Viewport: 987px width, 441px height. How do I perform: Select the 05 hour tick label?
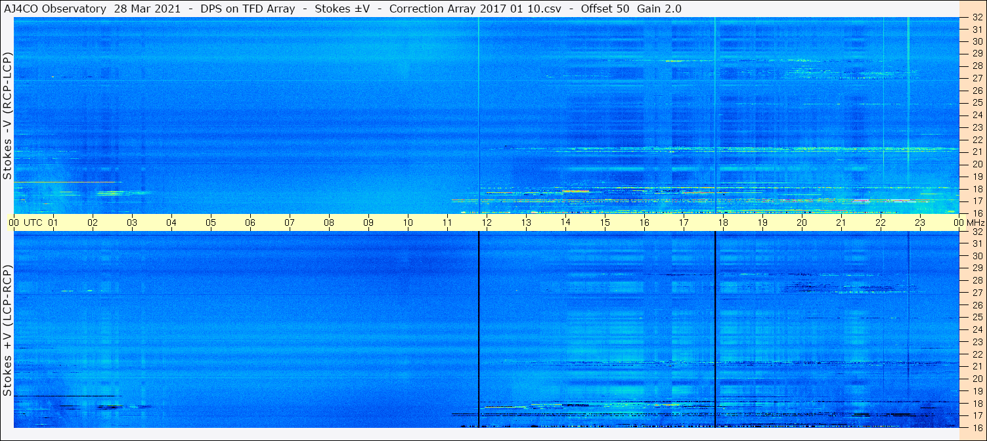[x=211, y=223]
